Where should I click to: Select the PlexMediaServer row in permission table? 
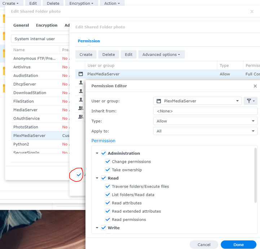coord(168,74)
